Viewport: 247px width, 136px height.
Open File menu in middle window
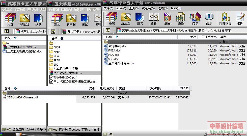pyautogui.click(x=53, y=10)
